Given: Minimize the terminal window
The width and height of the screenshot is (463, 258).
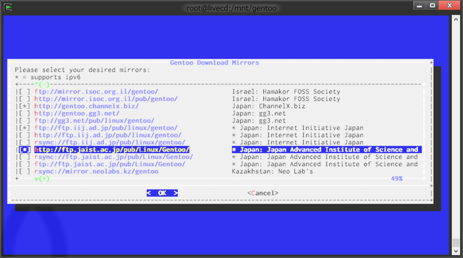Looking at the screenshot, I should (419, 5).
